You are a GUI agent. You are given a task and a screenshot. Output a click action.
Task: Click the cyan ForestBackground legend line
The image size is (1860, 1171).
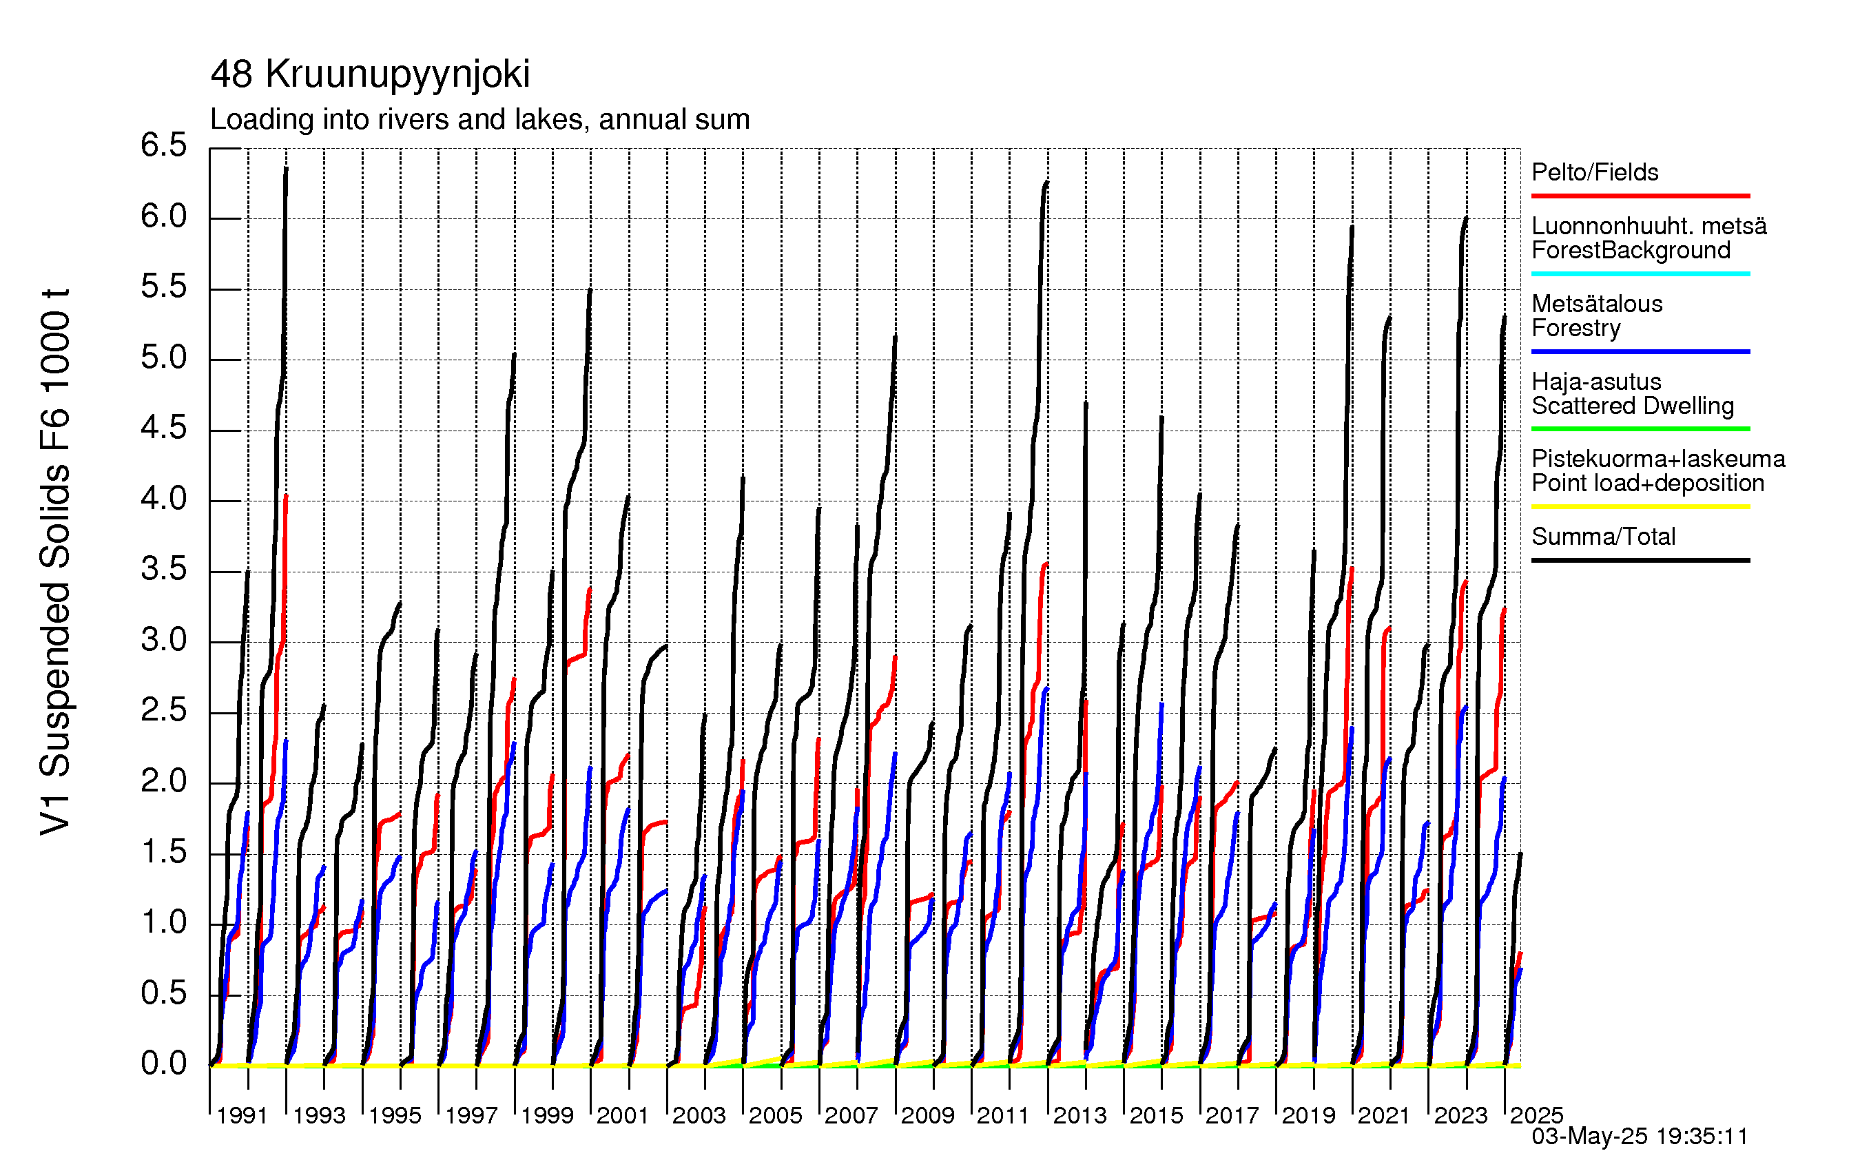click(x=1640, y=273)
